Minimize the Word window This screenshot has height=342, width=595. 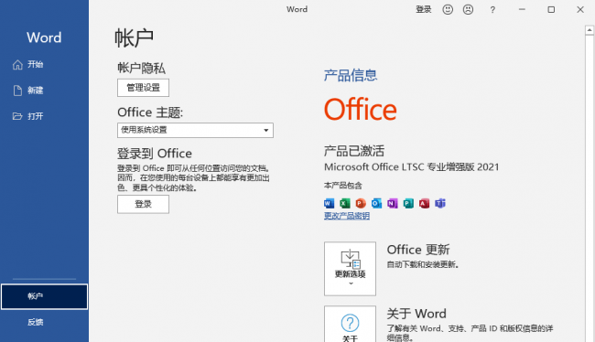[x=522, y=9]
